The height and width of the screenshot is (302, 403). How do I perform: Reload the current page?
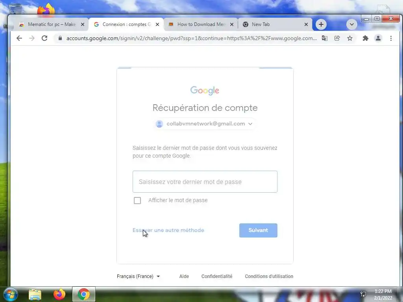(44, 38)
